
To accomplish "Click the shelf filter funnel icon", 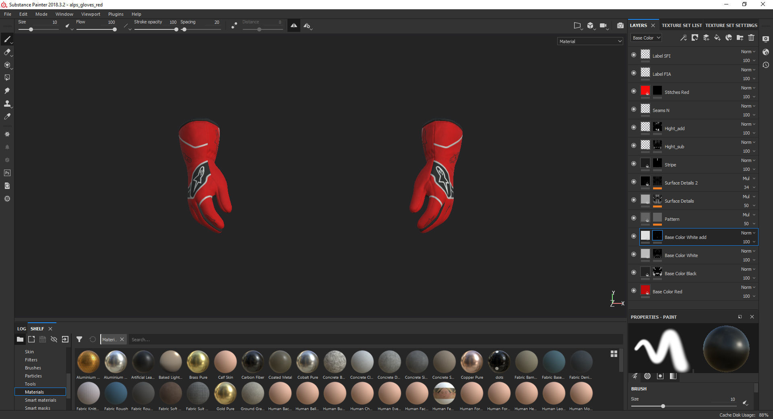I will coord(79,339).
